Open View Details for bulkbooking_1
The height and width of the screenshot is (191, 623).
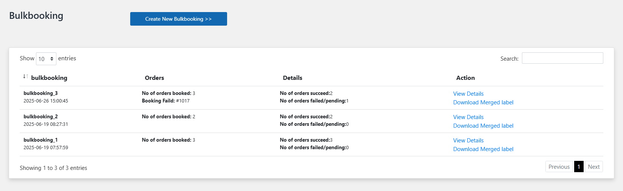[x=469, y=141]
